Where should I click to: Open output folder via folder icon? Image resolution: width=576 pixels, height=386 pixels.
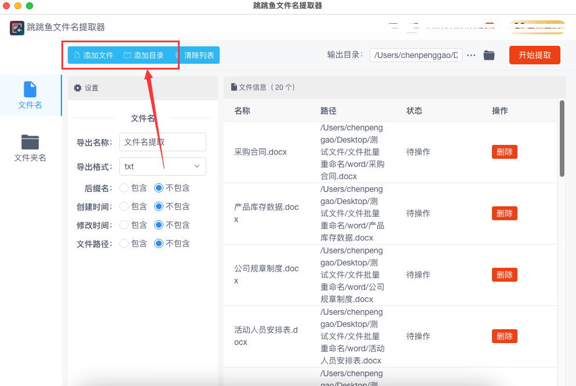tap(489, 55)
